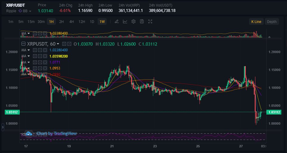The width and height of the screenshot is (287, 153).
Task: Select the 1H timeframe
Action: [x=51, y=21]
